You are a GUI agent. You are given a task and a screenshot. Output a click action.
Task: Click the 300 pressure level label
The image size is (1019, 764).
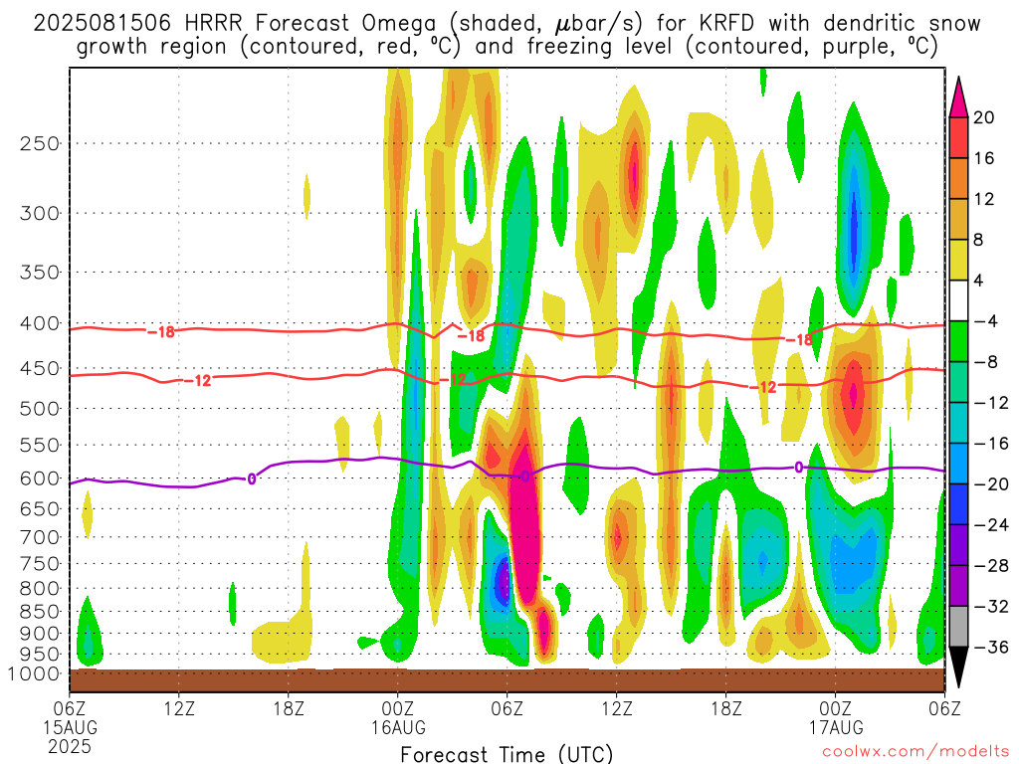click(x=40, y=213)
